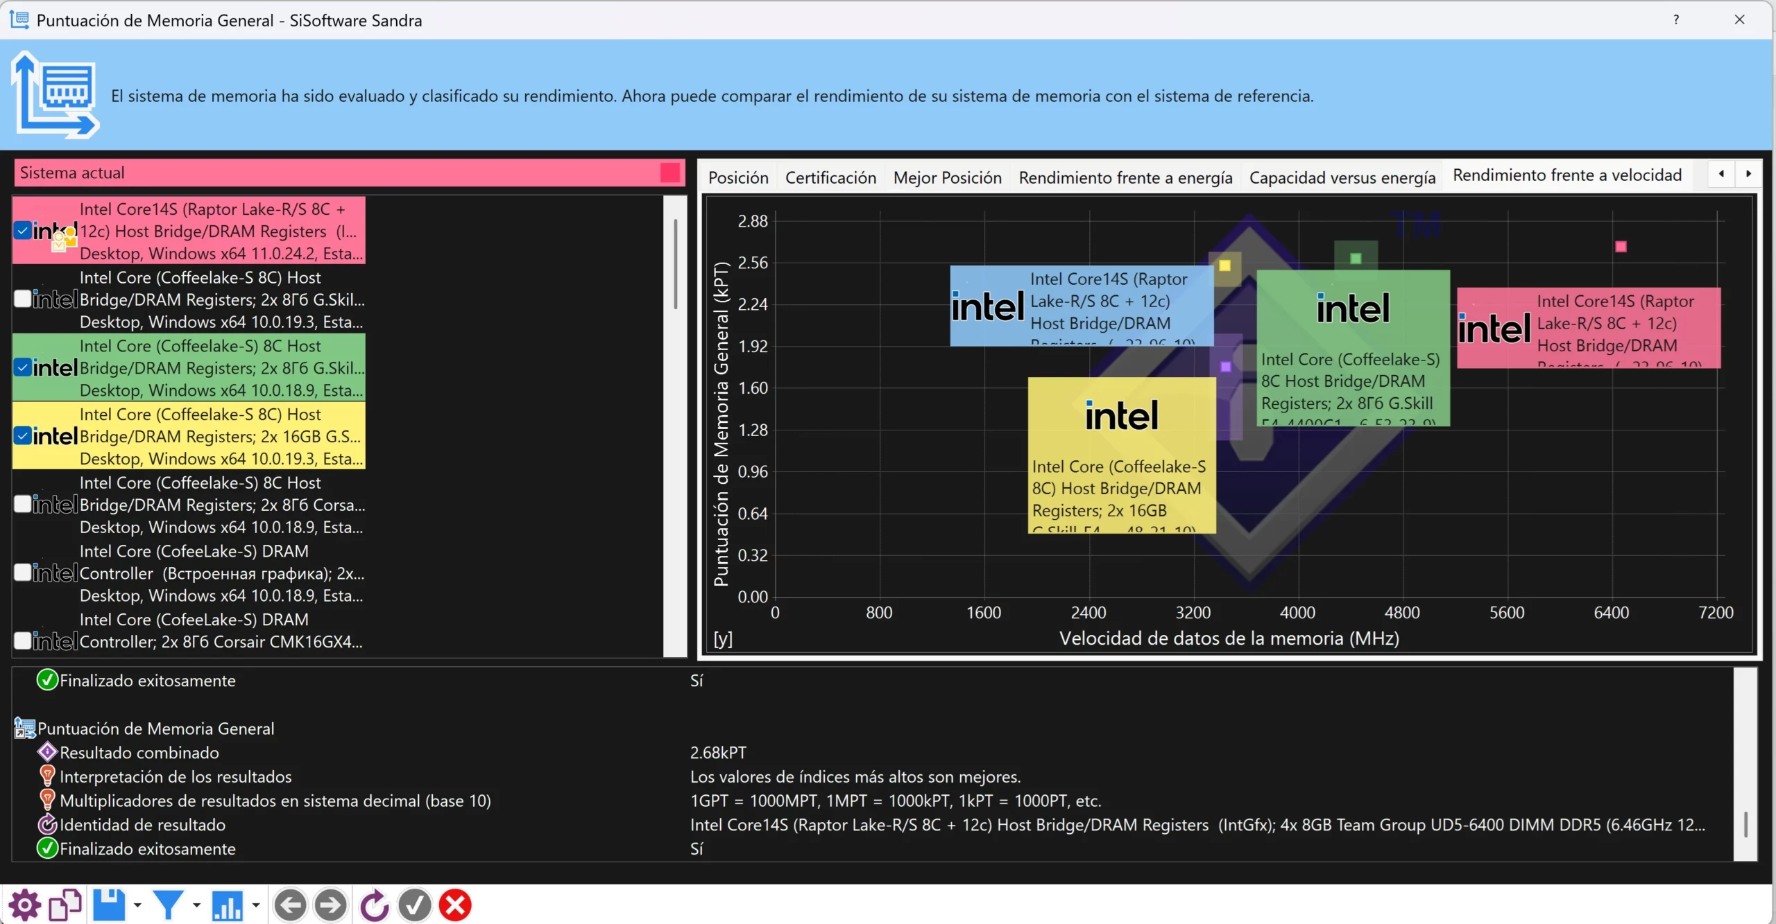Screen dimensions: 1776x924
Task: Close the Sandra window
Action: click(1739, 19)
